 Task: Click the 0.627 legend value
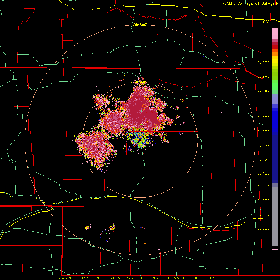(264, 132)
